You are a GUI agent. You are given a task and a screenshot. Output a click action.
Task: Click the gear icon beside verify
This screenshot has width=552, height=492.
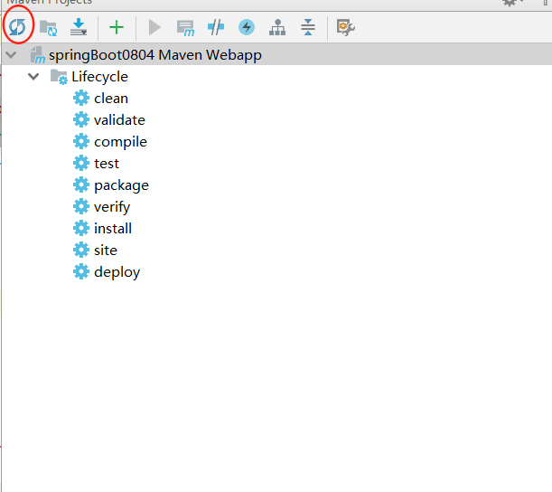click(x=81, y=206)
